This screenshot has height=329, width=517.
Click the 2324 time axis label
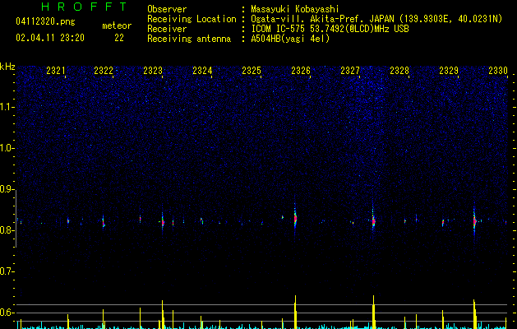click(202, 71)
